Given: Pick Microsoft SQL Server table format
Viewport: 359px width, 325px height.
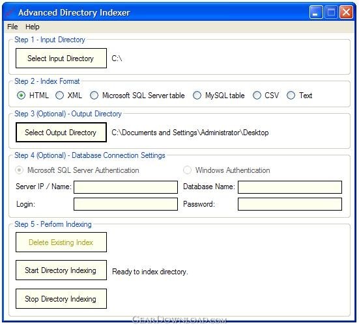Looking at the screenshot, I should coord(94,96).
